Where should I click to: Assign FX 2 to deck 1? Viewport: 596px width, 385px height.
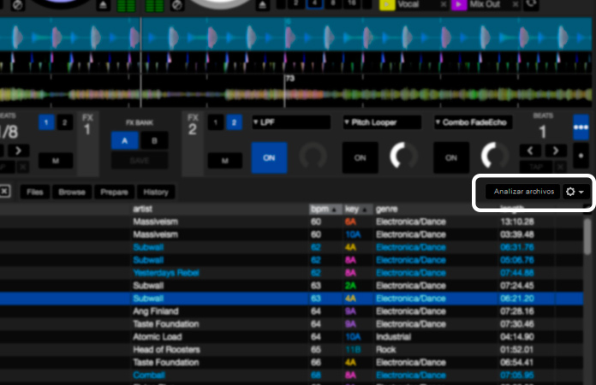216,122
